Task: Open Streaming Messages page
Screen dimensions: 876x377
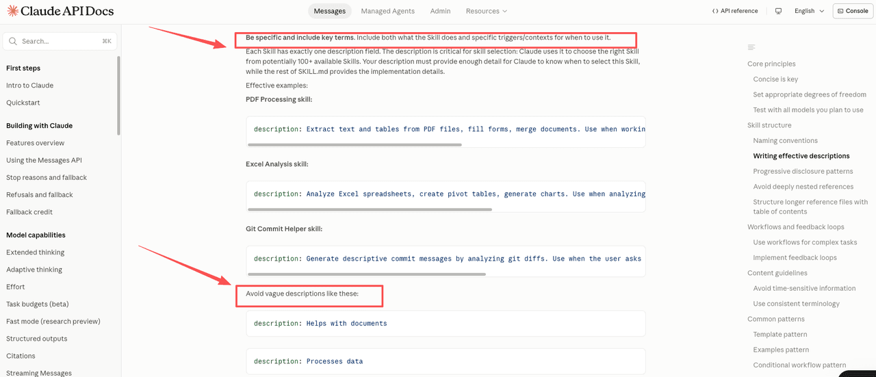Action: pos(39,373)
